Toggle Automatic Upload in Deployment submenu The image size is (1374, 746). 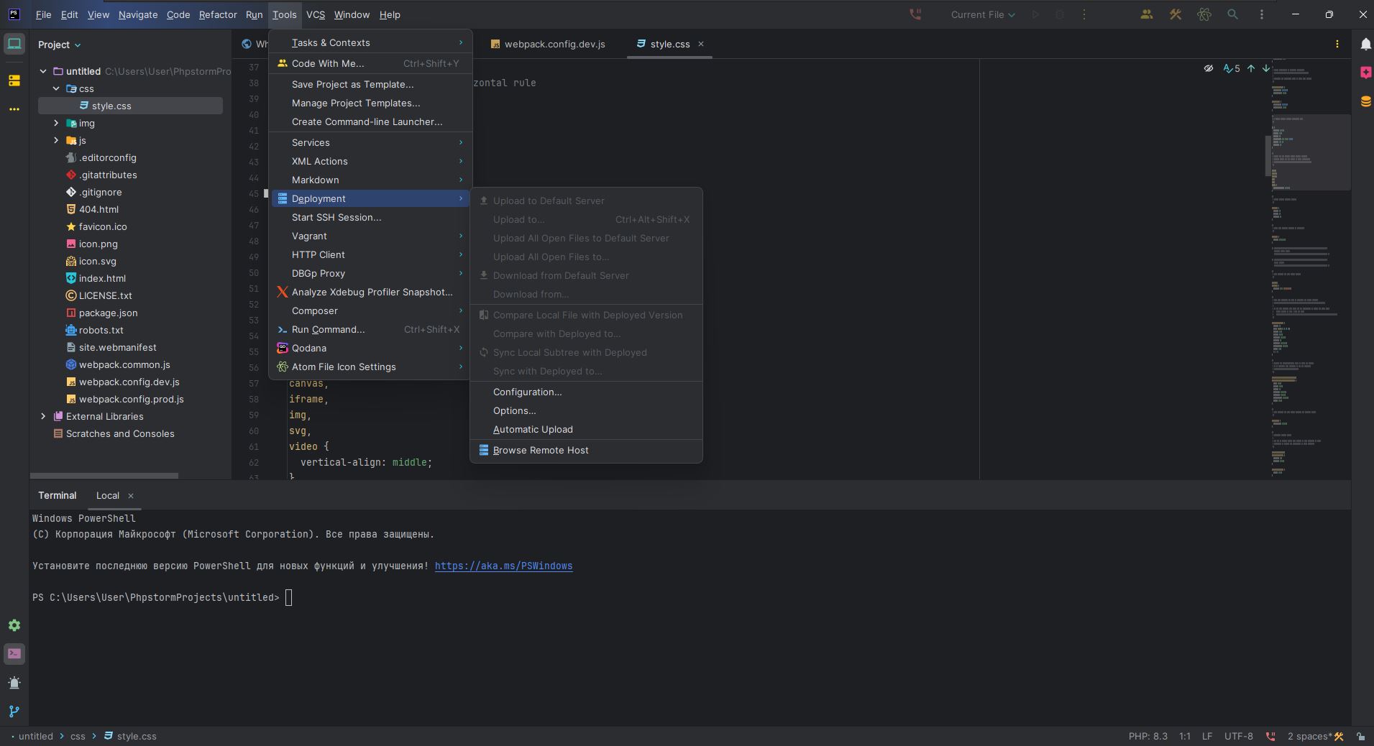(532, 430)
